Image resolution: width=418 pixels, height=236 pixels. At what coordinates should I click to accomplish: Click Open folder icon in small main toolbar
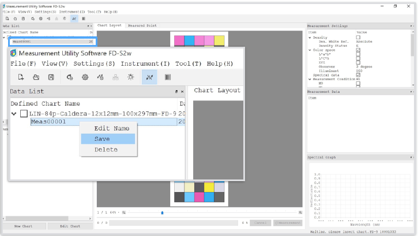[x=15, y=18]
